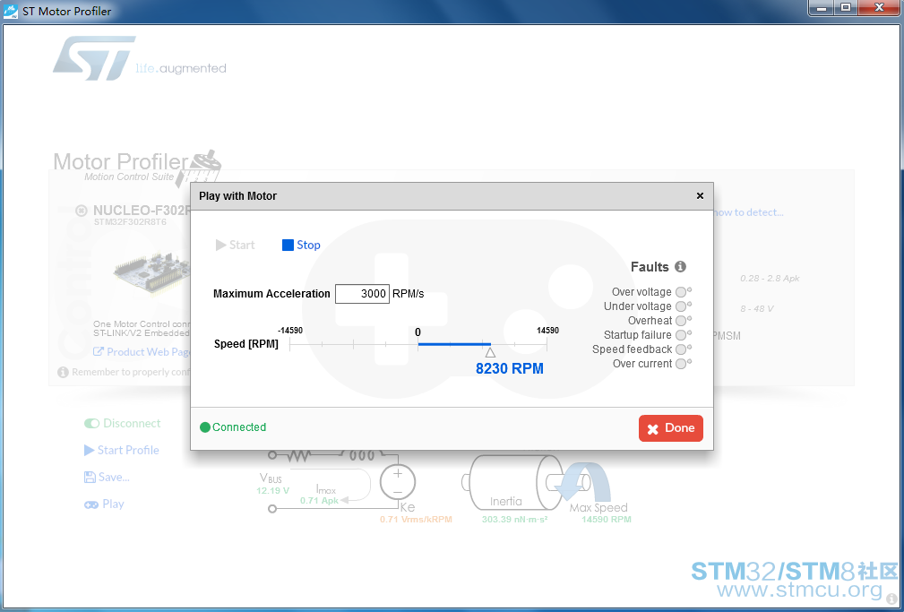The width and height of the screenshot is (904, 612).
Task: Click the 8230 RPM speed value
Action: (x=510, y=368)
